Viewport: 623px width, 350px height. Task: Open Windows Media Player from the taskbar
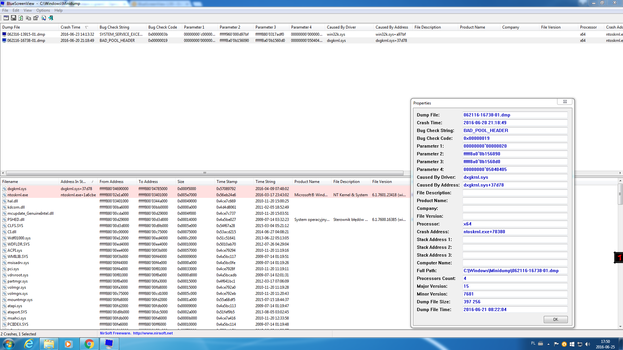[x=69, y=344]
